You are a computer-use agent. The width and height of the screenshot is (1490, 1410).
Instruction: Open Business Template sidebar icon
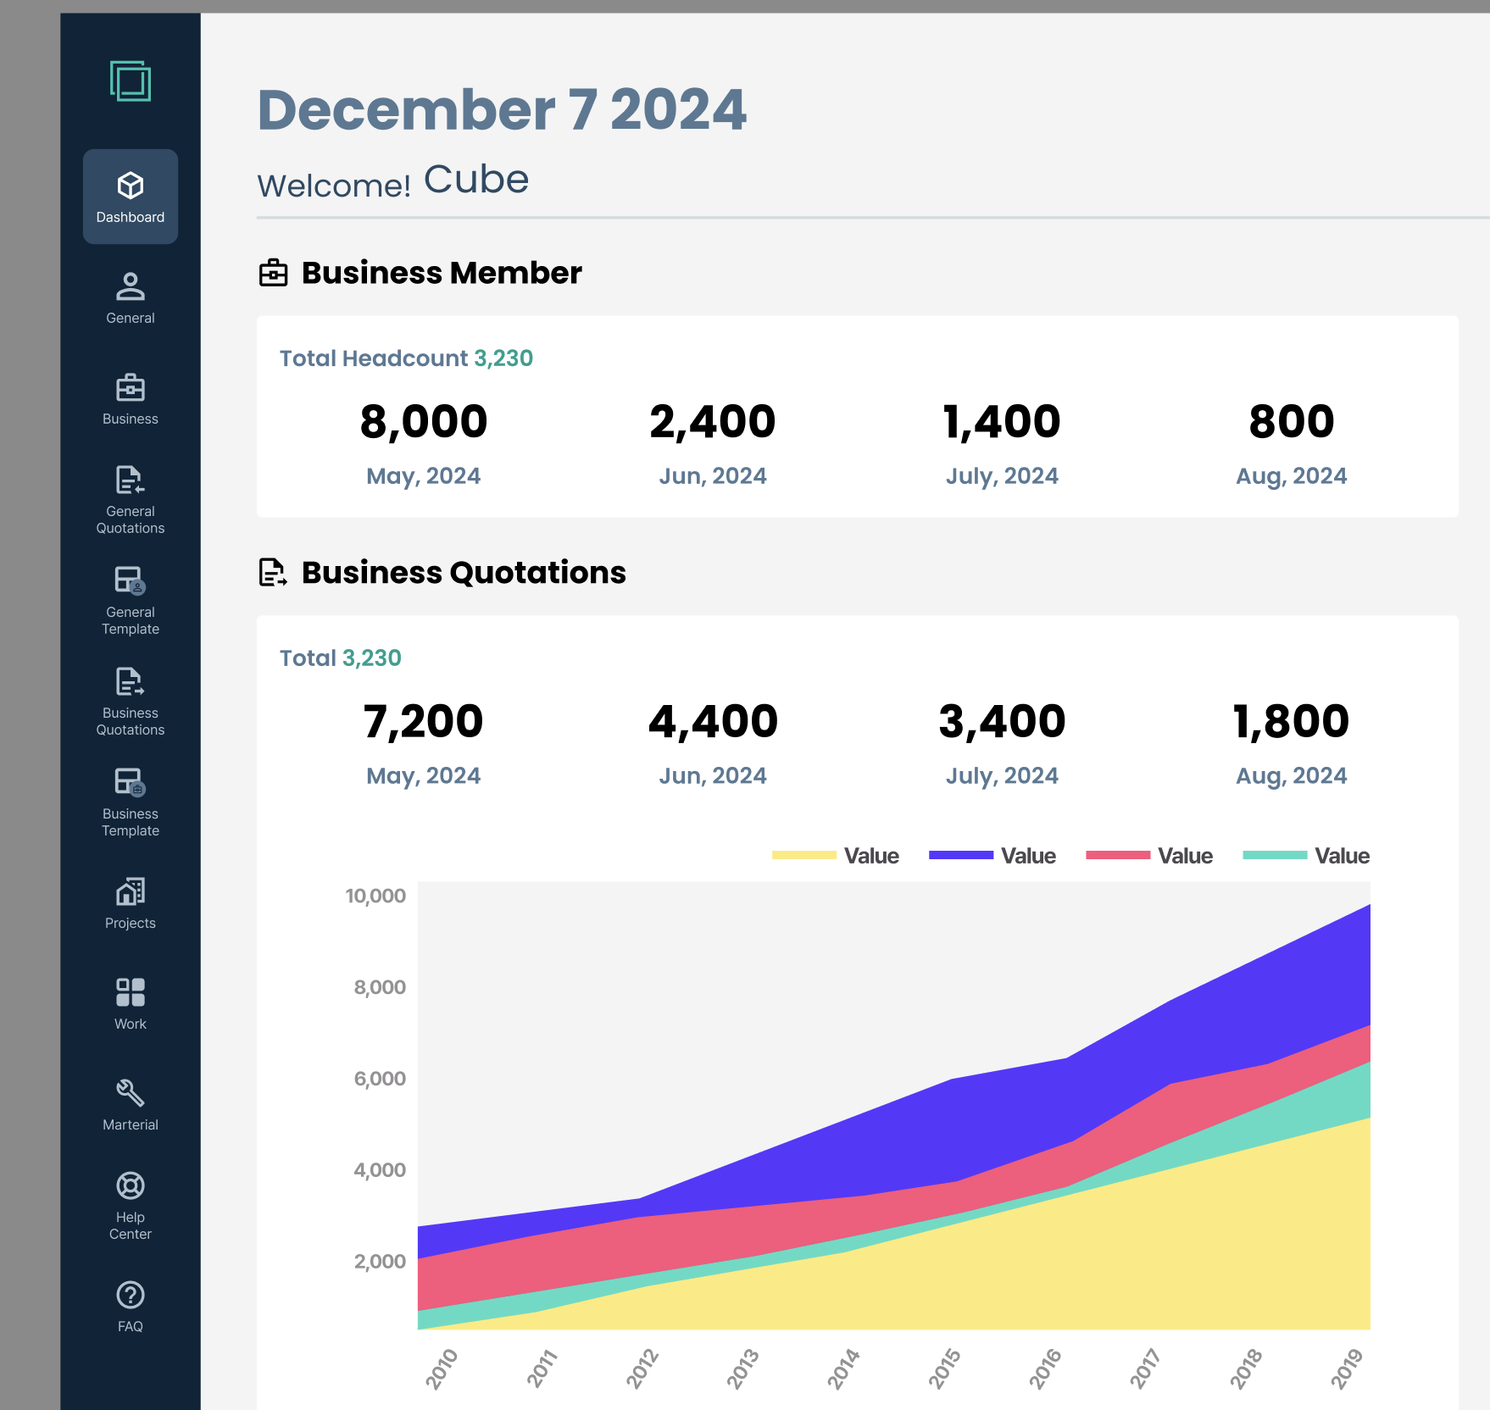tap(130, 783)
